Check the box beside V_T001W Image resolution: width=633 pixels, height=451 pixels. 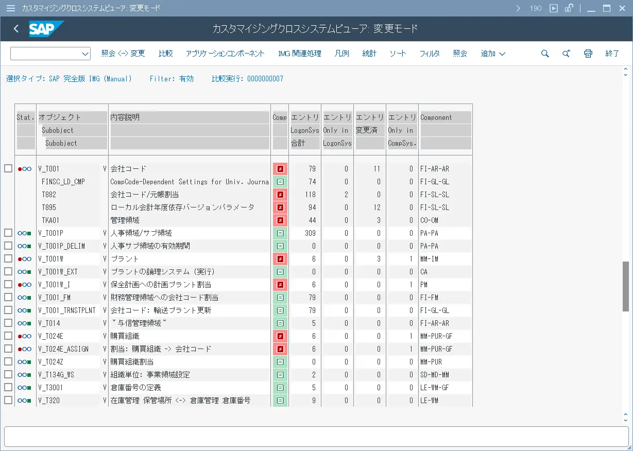(x=8, y=258)
